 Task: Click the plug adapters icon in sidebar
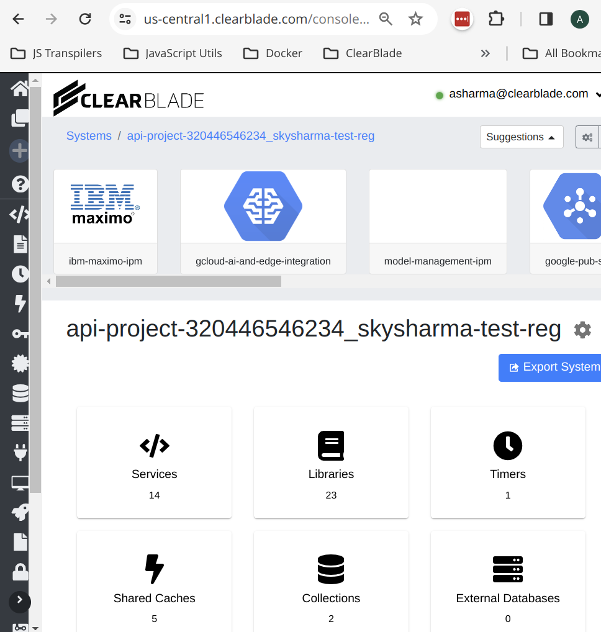pyautogui.click(x=19, y=453)
